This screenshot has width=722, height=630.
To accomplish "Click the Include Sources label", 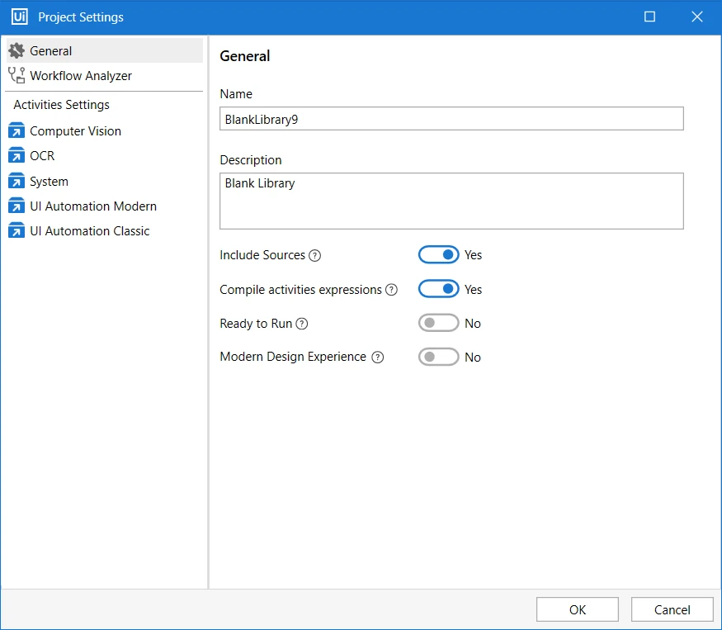I will (x=262, y=255).
